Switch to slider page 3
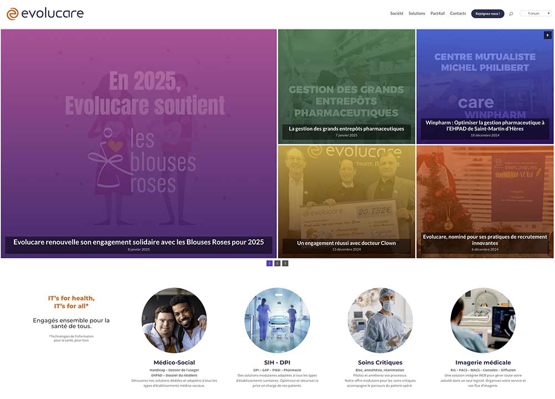The image size is (555, 399). pos(285,263)
